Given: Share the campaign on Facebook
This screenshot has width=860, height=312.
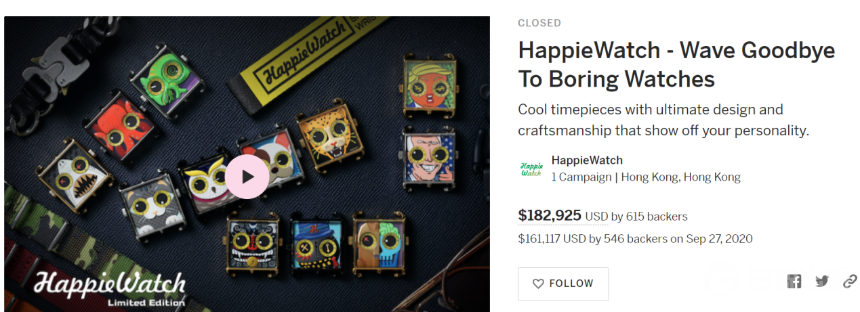Looking at the screenshot, I should tap(794, 282).
